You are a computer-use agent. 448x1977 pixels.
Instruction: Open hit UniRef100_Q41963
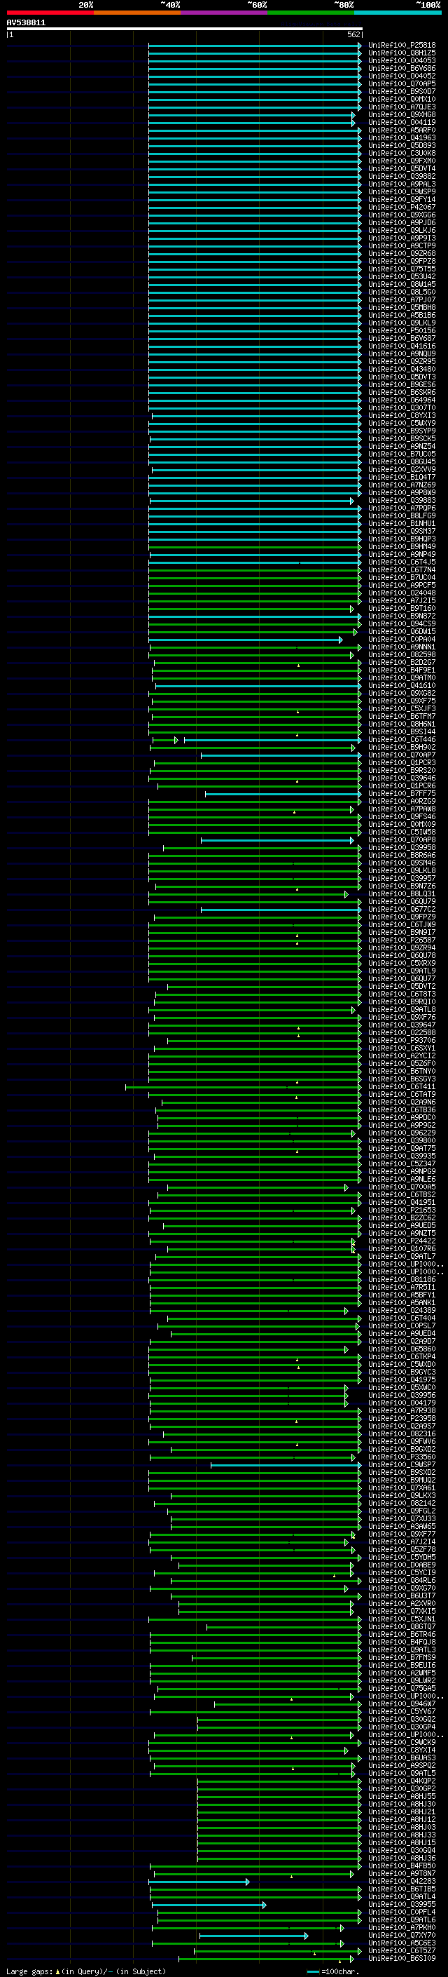(x=402, y=138)
